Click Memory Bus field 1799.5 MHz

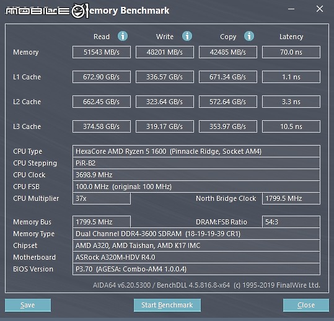coord(102,222)
